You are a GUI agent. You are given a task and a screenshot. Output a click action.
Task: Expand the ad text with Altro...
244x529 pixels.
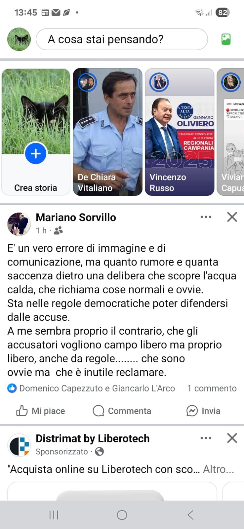[219, 469]
